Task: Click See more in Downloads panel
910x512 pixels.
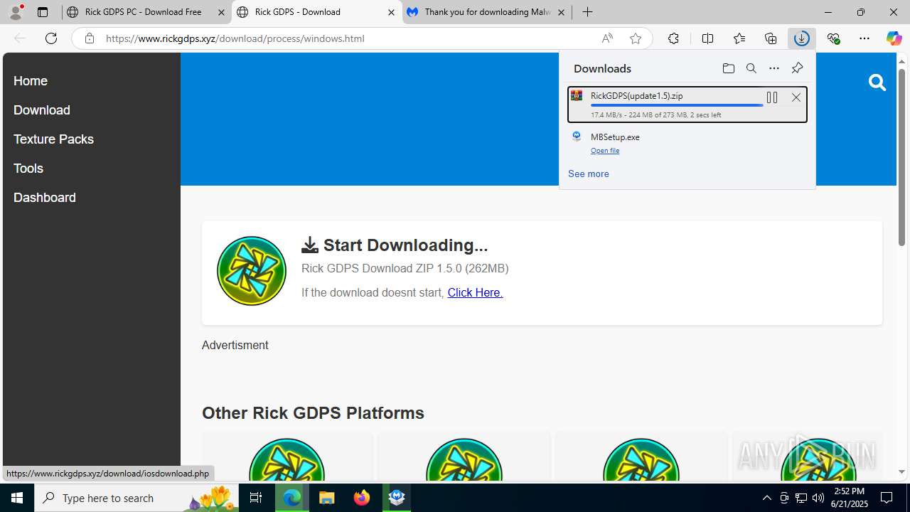Action: click(588, 174)
